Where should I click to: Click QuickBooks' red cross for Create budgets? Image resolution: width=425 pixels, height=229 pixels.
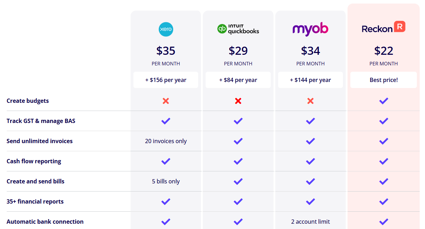238,101
